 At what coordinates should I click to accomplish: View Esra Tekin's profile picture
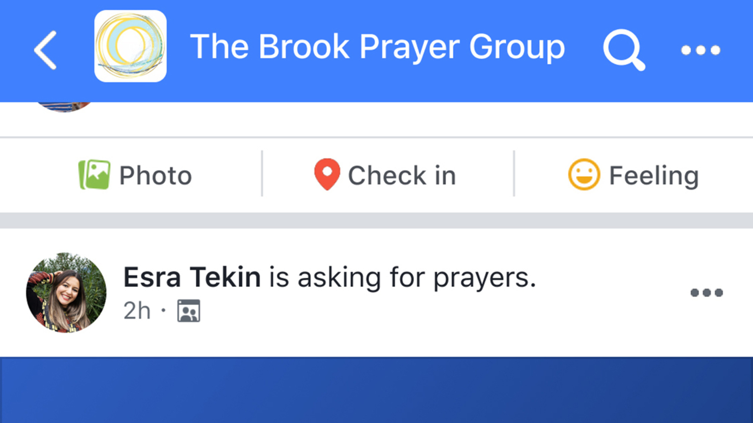click(x=66, y=293)
